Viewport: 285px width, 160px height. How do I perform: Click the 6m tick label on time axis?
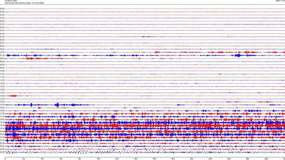click(x=61, y=159)
